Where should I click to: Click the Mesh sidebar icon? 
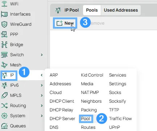[4, 65]
